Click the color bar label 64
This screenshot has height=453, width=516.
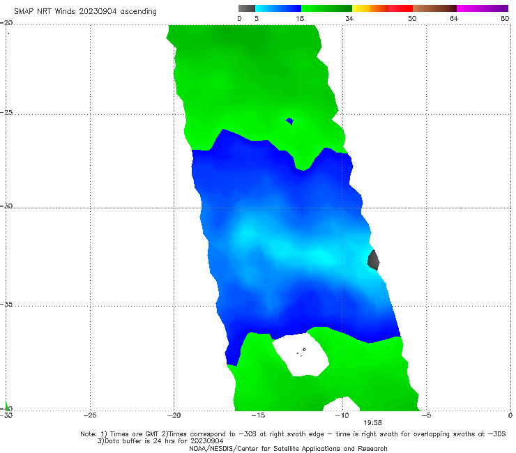pyautogui.click(x=454, y=19)
